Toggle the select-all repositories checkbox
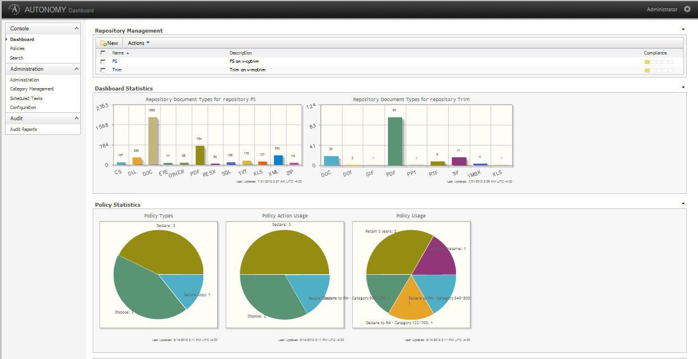The height and width of the screenshot is (359, 698). tap(103, 53)
